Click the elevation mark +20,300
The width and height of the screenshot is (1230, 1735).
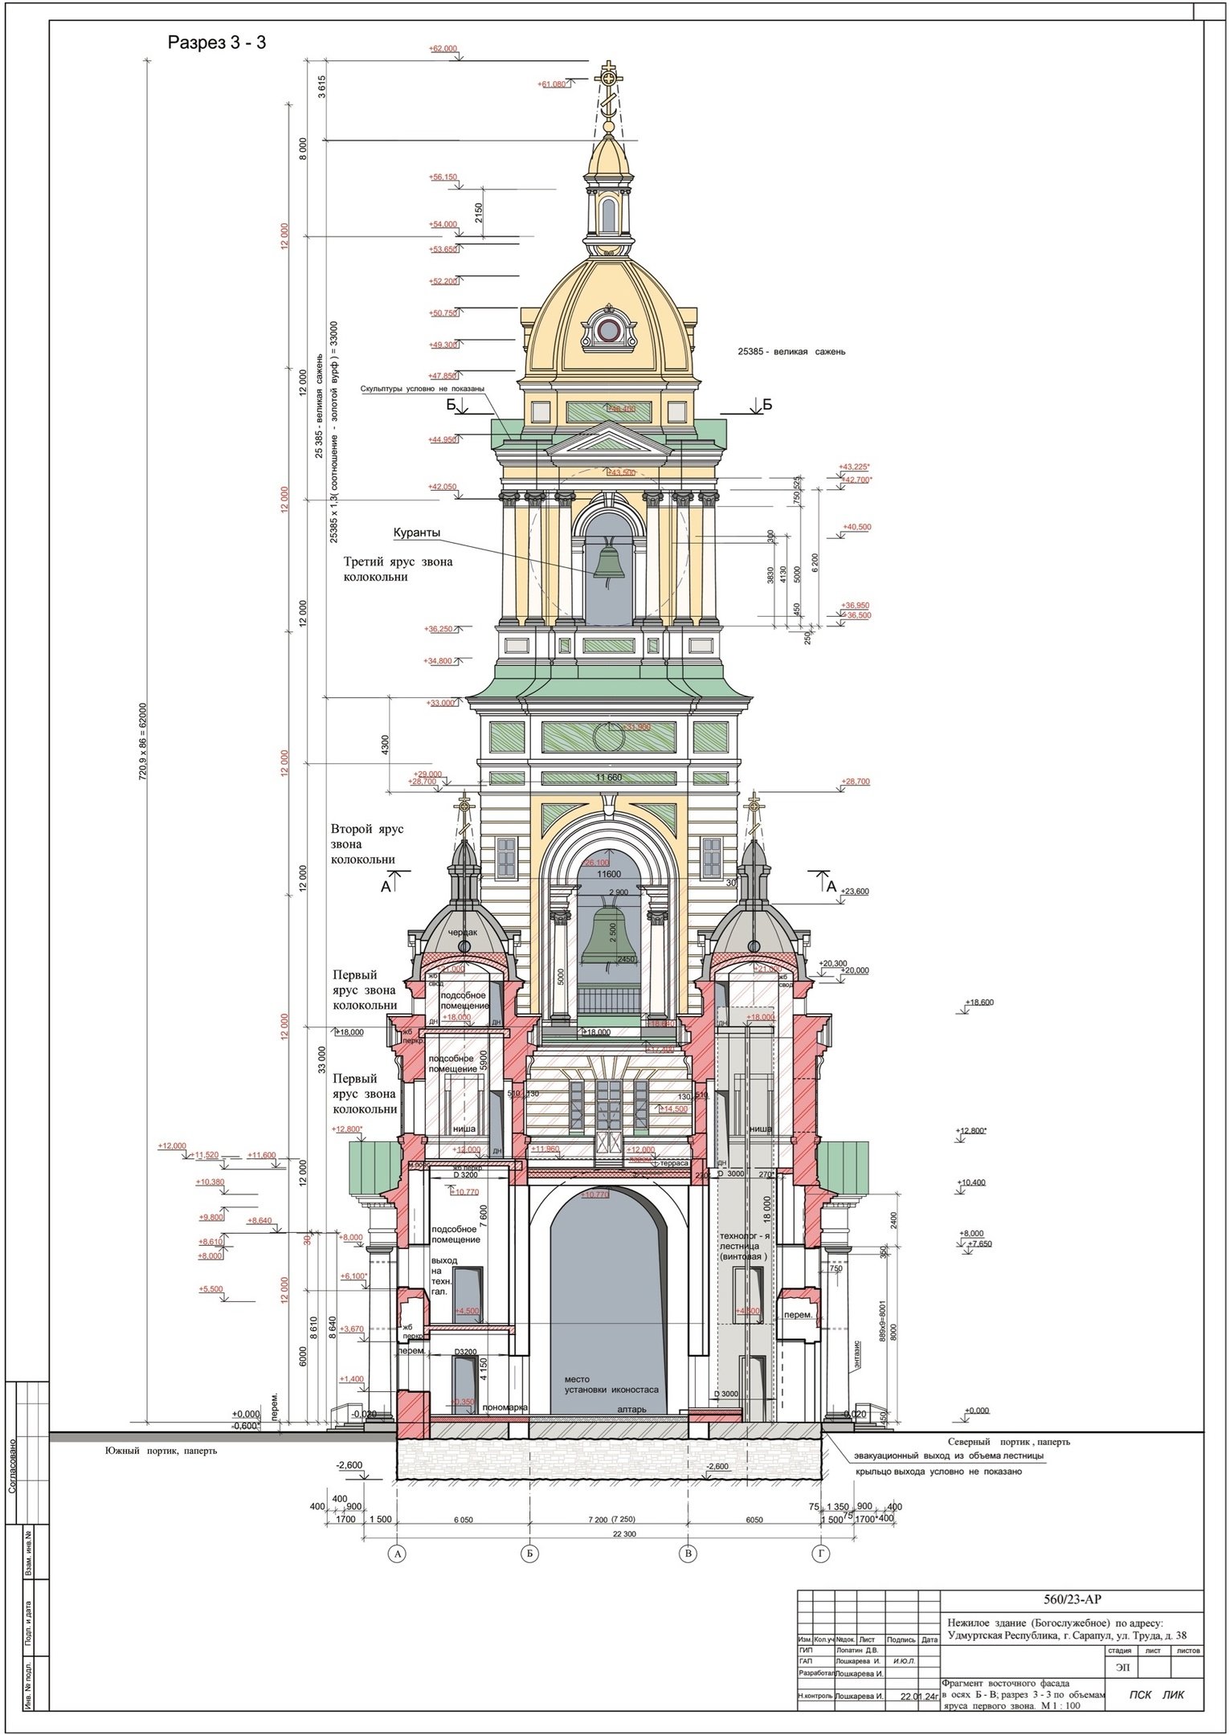[x=833, y=963]
